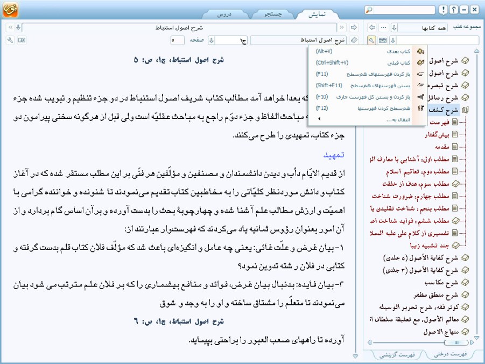Click the page icon beside فهرست

pyautogui.click(x=455, y=122)
